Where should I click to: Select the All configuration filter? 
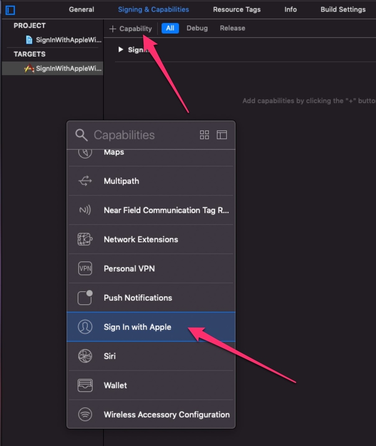coord(170,28)
